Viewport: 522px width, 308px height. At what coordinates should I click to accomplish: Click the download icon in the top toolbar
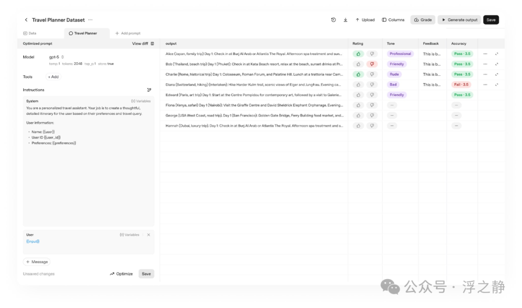pos(346,20)
